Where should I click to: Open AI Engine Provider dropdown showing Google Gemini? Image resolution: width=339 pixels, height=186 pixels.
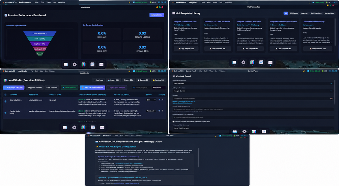point(253,91)
